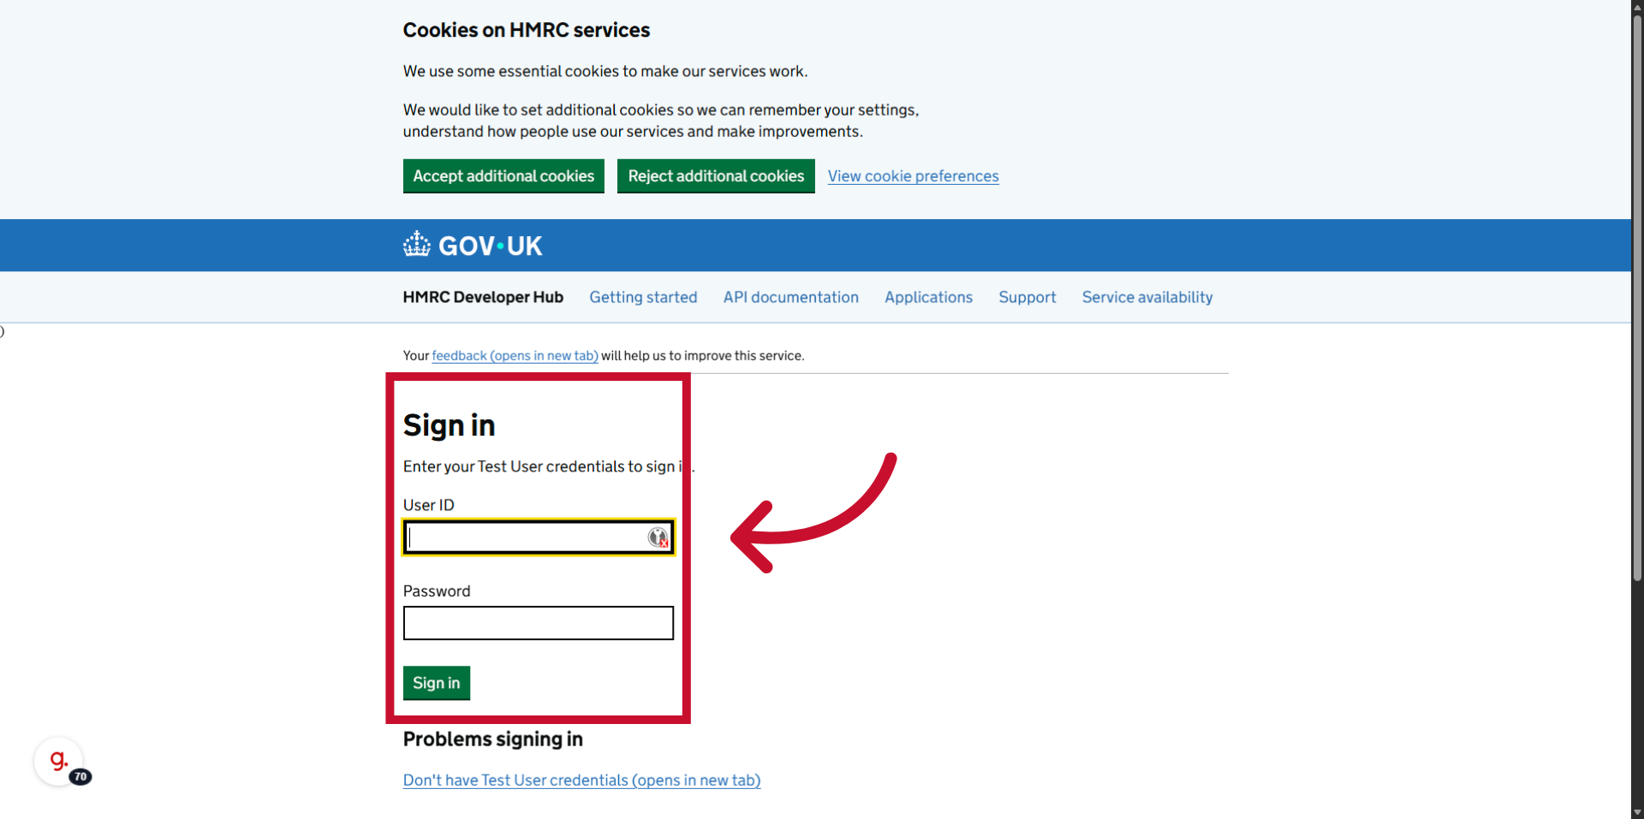The image size is (1644, 819).
Task: Click the green Sign in button
Action: click(437, 683)
